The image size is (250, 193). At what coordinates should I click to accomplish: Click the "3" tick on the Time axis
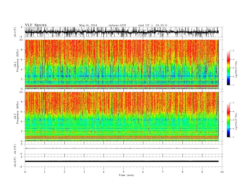coord(84,172)
